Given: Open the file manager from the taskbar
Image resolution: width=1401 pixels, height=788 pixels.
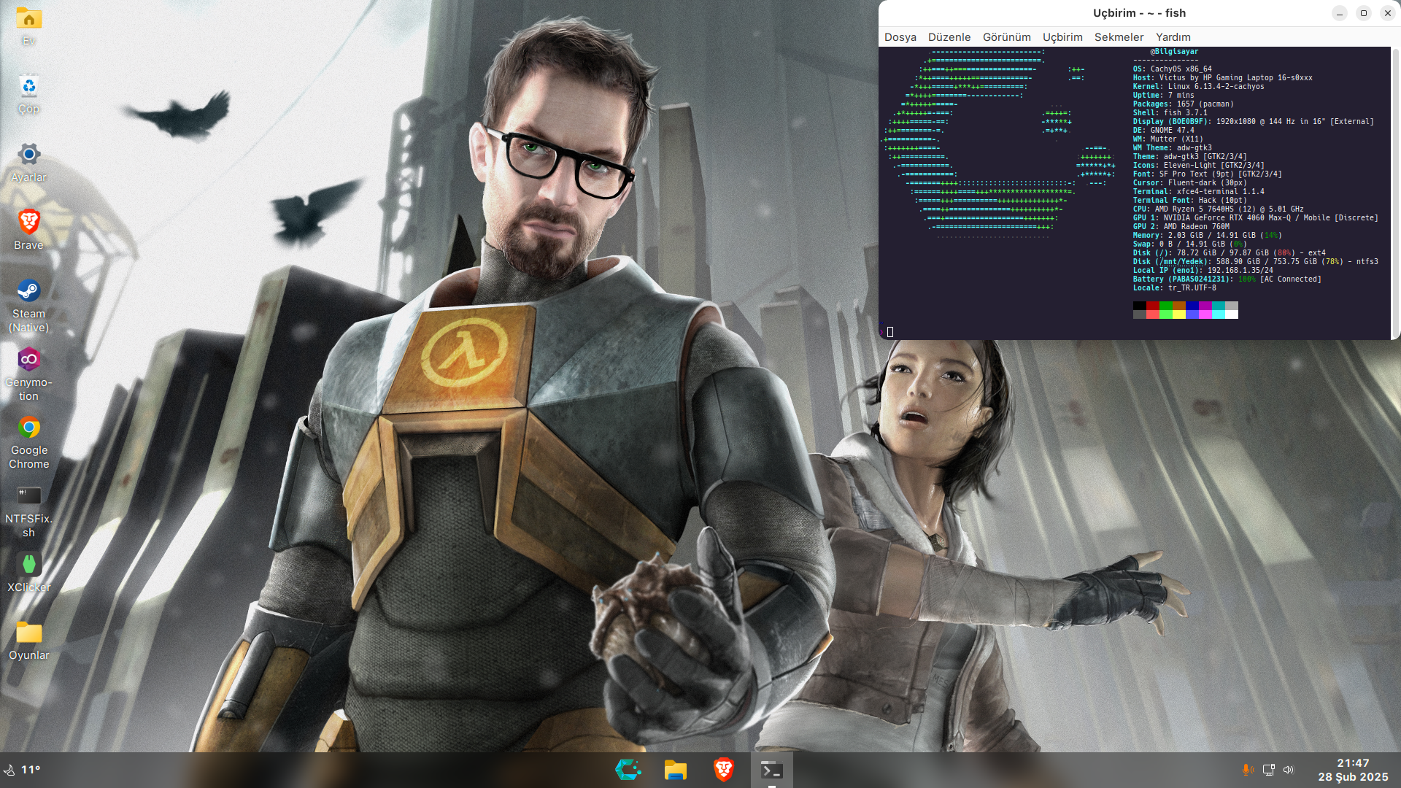Looking at the screenshot, I should point(676,770).
